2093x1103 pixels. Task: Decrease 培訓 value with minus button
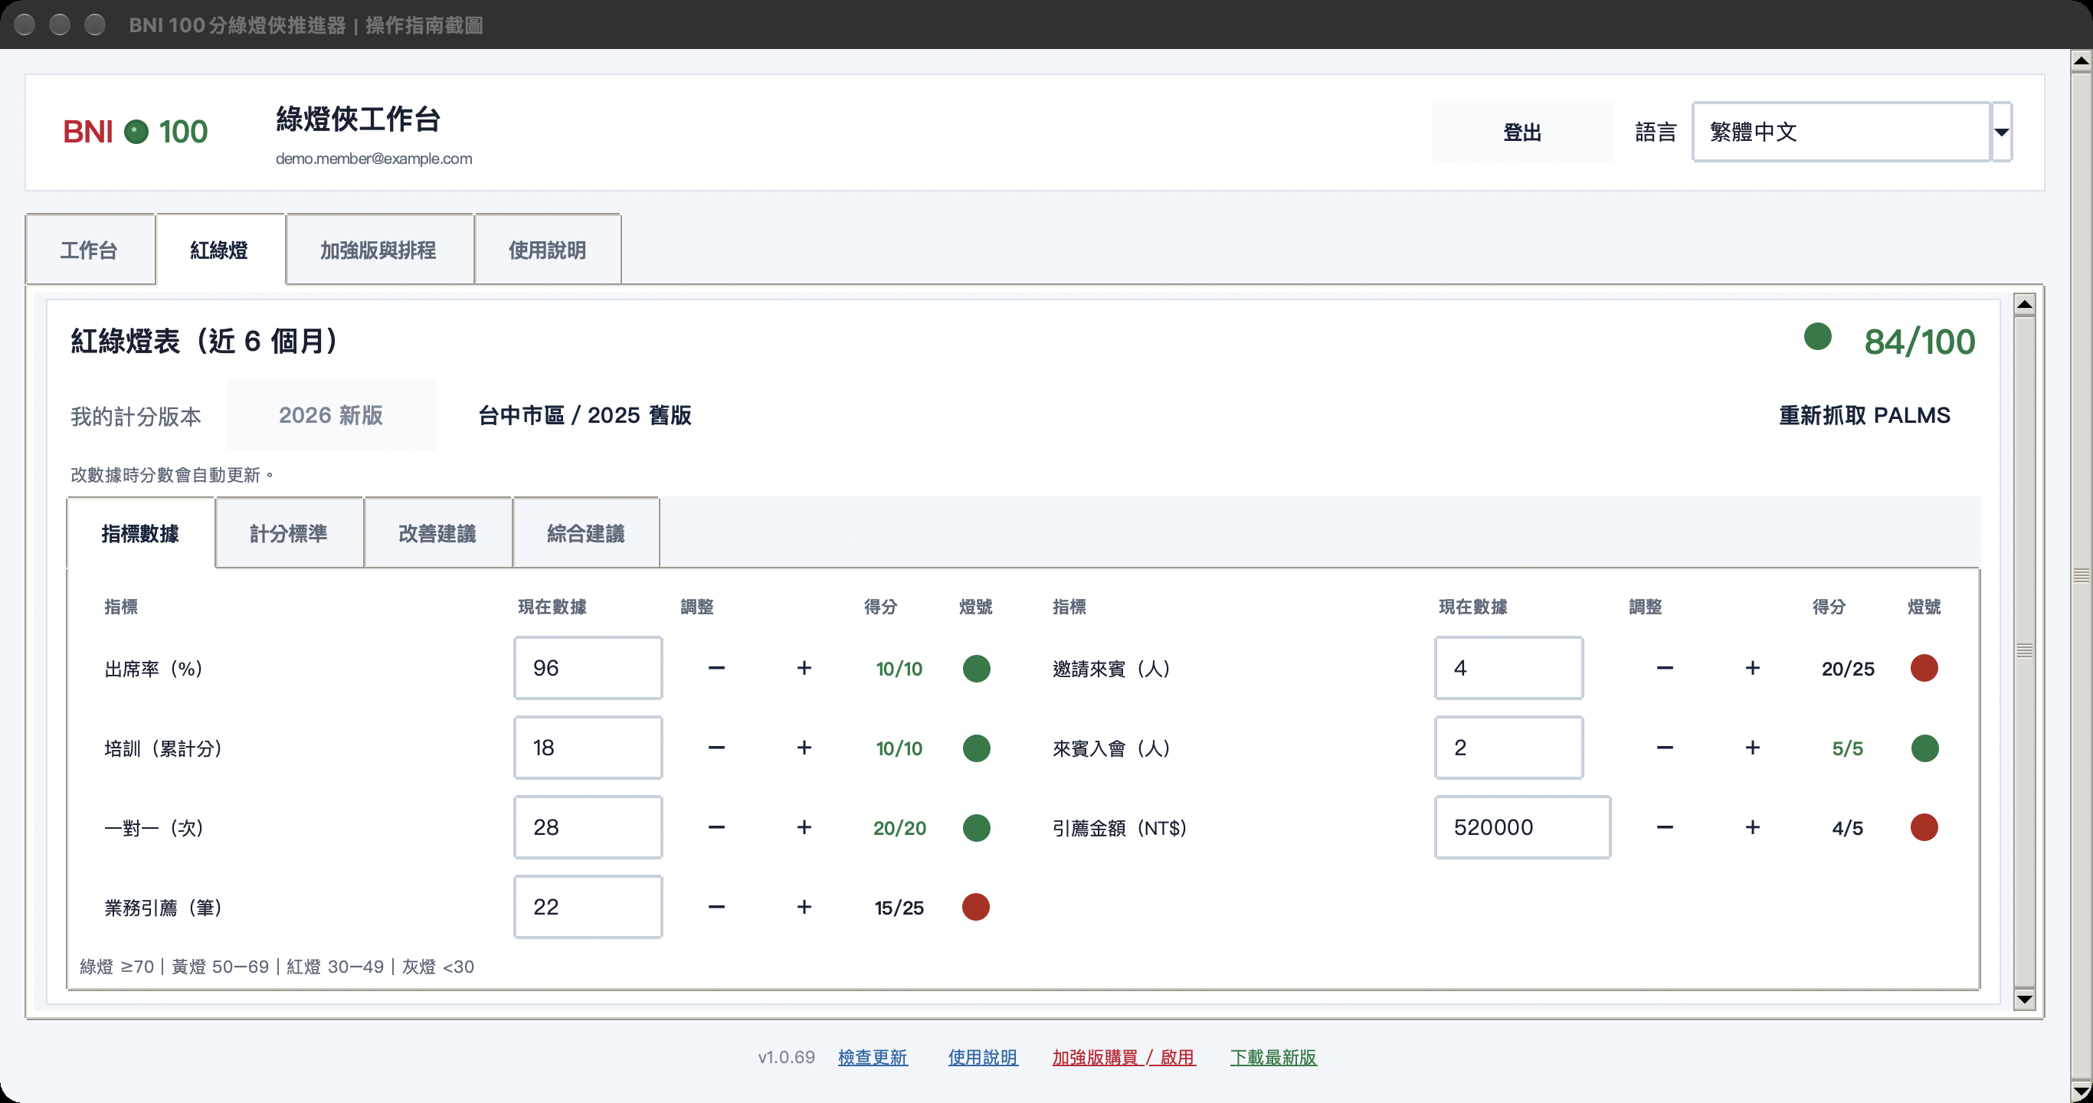pyautogui.click(x=716, y=748)
